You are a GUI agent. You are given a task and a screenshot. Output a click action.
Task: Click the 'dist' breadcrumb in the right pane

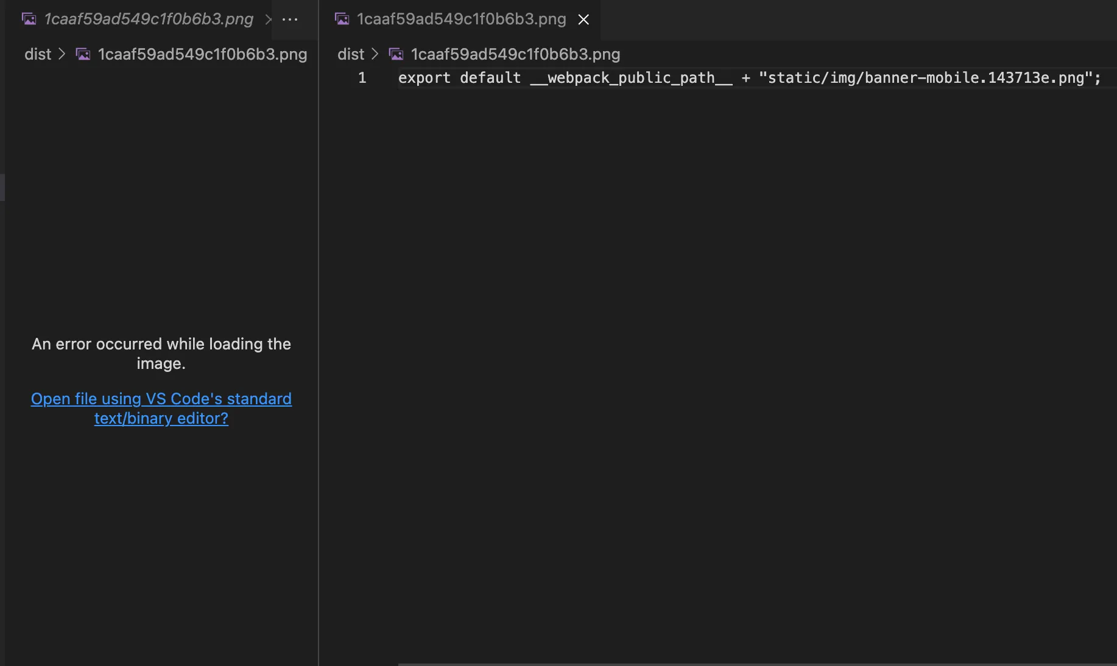[351, 54]
